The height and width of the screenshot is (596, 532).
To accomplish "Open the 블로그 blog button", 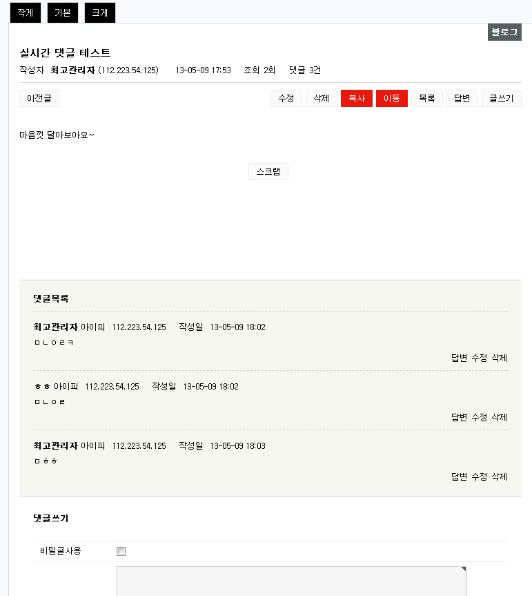I will [x=504, y=32].
